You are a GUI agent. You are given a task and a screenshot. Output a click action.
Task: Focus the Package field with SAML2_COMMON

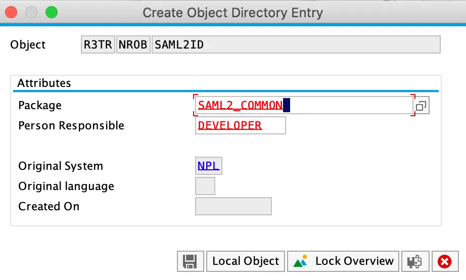point(303,105)
